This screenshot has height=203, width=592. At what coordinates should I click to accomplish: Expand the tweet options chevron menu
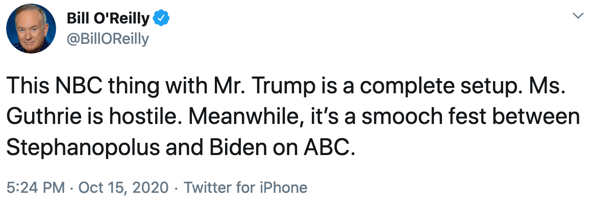[578, 16]
